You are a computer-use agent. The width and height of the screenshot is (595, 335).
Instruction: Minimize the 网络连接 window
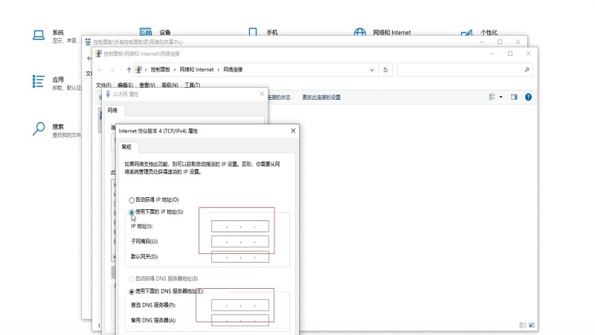[492, 54]
